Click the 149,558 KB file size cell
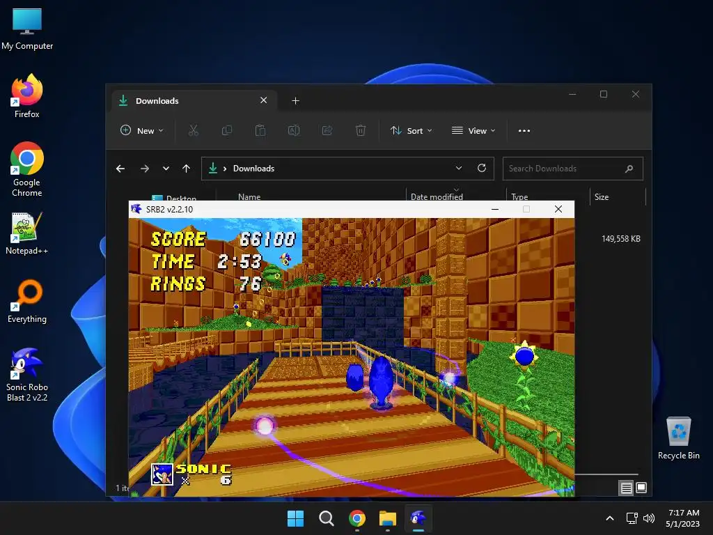Image resolution: width=713 pixels, height=535 pixels. [x=620, y=239]
